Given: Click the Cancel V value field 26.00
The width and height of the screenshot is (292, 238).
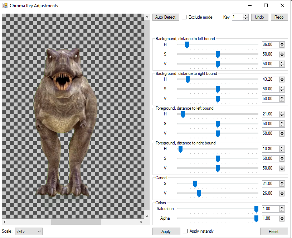Looking at the screenshot, I should pyautogui.click(x=271, y=193).
